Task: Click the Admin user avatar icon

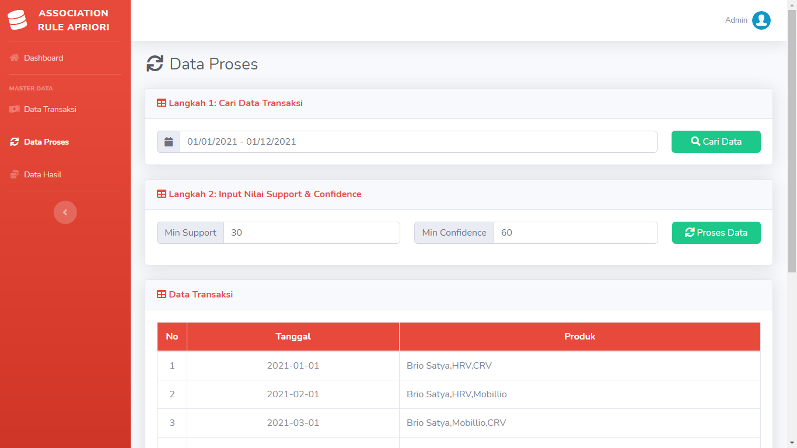Action: [x=761, y=20]
